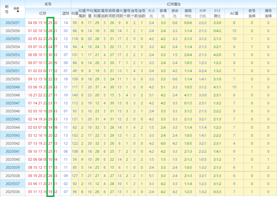This screenshot has width=277, height=197.
Task: Click the 和值尾数 column header
Action: point(82,13)
